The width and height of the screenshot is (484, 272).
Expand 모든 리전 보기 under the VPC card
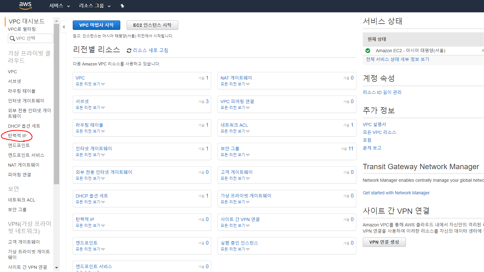click(x=90, y=84)
